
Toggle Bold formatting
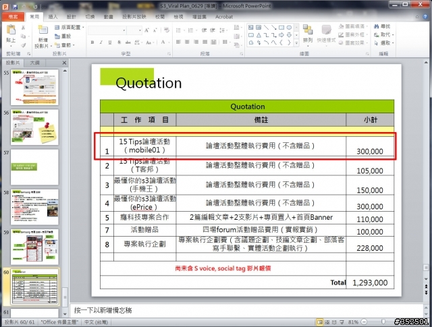pos(92,42)
